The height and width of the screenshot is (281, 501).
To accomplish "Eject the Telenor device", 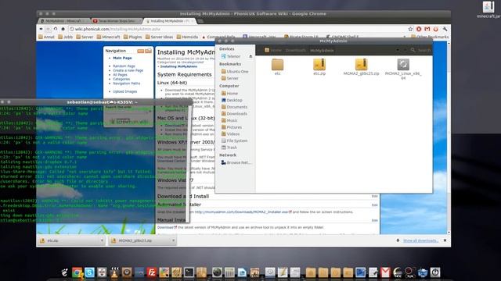I will [x=250, y=56].
